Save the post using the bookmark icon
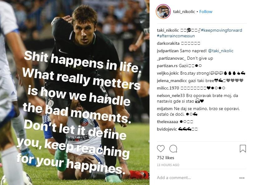Image resolution: width=253 pixels, height=185 pixels. point(243,148)
